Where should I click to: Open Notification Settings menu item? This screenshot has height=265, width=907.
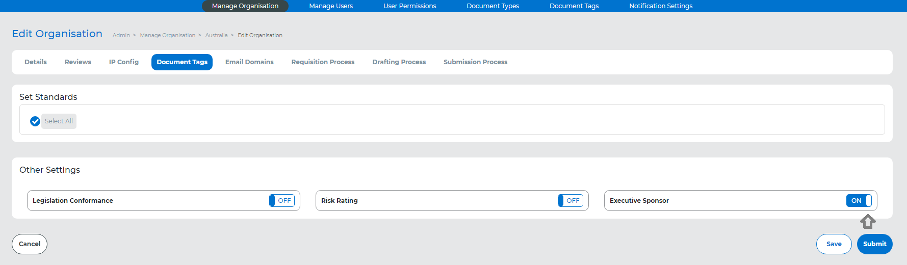[x=661, y=6]
